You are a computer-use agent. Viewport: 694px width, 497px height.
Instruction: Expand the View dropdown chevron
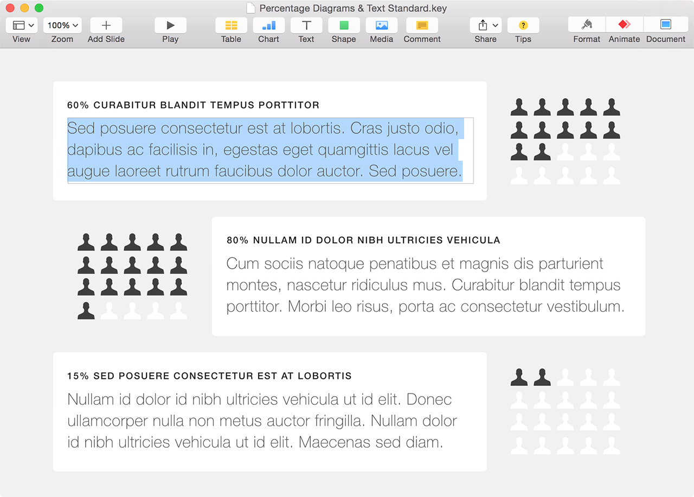(x=31, y=25)
